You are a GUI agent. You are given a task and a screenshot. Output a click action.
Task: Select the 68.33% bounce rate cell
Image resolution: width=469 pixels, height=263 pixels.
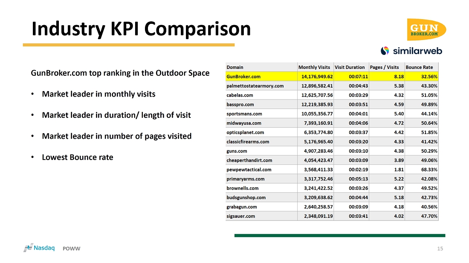click(421, 169)
